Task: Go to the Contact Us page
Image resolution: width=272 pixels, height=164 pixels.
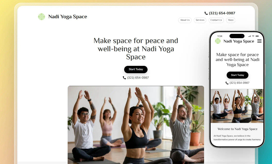Action: pyautogui.click(x=216, y=20)
